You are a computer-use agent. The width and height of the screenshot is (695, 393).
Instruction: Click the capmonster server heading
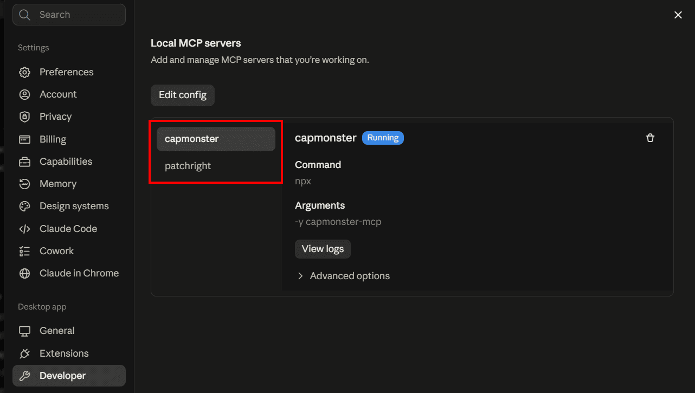coord(325,138)
